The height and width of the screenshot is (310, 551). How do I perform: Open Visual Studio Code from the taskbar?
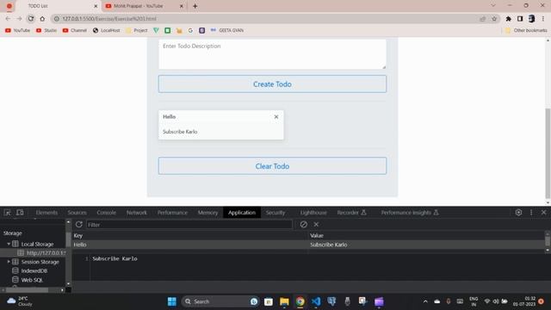[x=316, y=301]
